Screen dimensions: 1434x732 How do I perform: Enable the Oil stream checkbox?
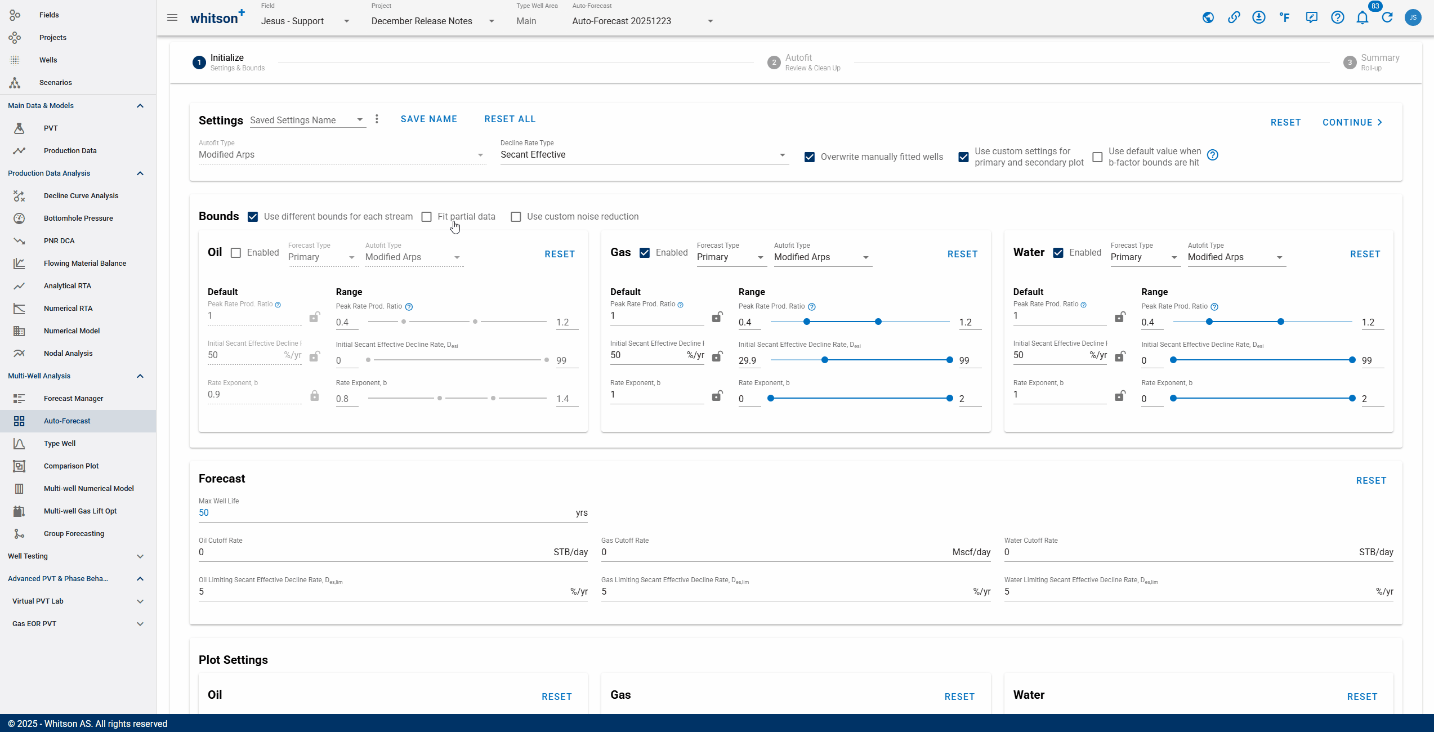pos(236,253)
